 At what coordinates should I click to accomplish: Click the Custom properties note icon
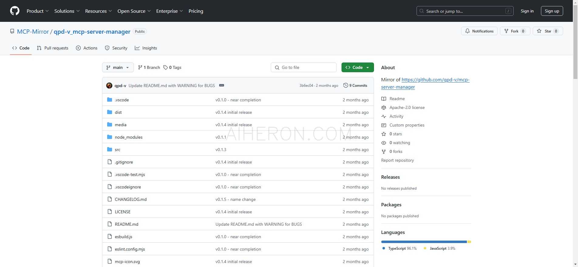(384, 125)
